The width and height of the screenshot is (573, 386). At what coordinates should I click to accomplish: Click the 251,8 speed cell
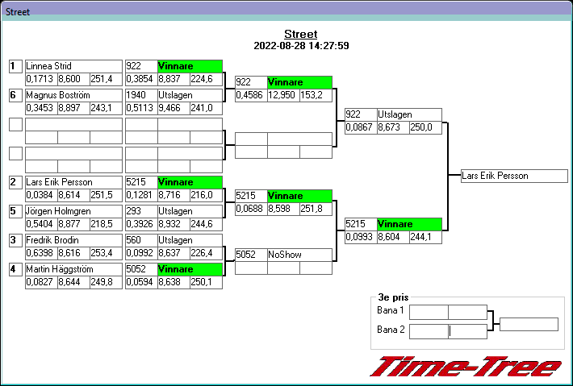tap(316, 209)
